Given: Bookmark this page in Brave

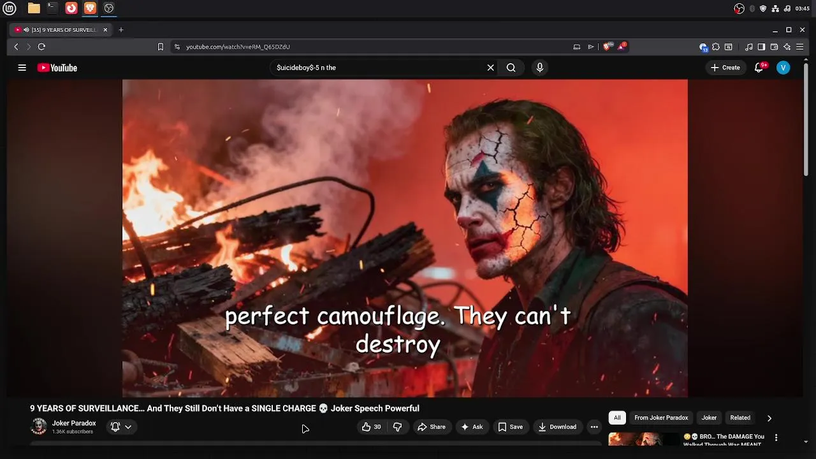Looking at the screenshot, I should point(161,47).
